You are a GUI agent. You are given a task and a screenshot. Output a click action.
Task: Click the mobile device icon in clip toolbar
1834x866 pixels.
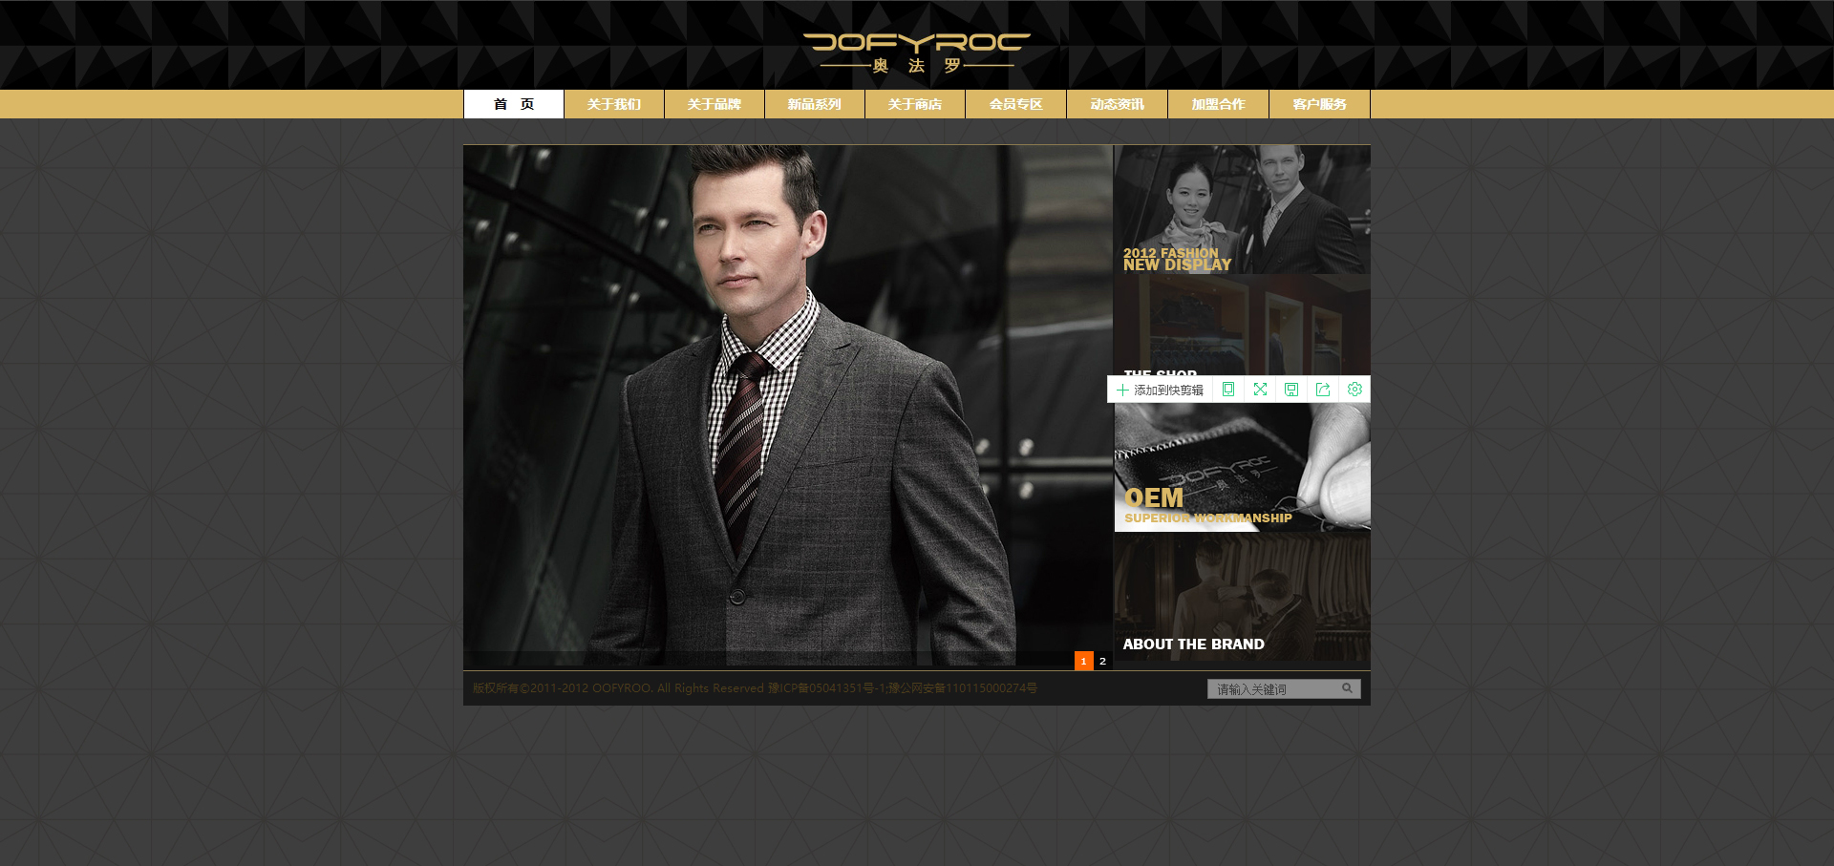1228,390
